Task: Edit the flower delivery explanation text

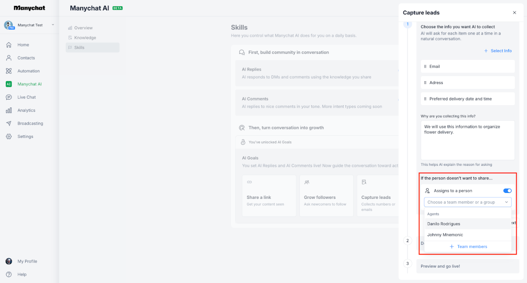Action: coord(467,140)
